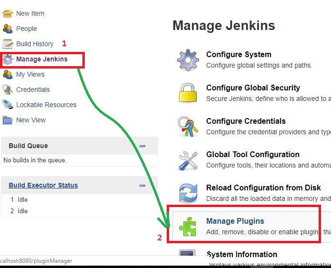Viewport: 331px width, 268px height.
Task: Open the Configure System link
Action: coord(239,54)
